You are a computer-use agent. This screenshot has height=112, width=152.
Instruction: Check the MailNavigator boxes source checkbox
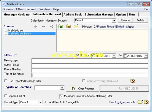(x=6, y=34)
